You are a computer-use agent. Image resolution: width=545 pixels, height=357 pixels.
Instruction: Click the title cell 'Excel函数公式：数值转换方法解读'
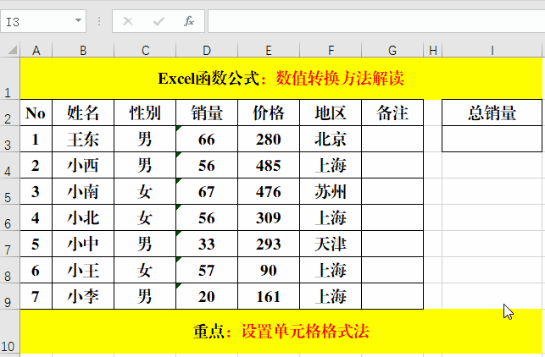click(281, 79)
